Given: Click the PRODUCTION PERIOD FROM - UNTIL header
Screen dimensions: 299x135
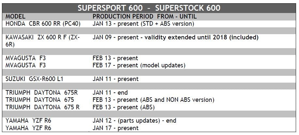Looking at the screenshot, I should pyautogui.click(x=144, y=16).
